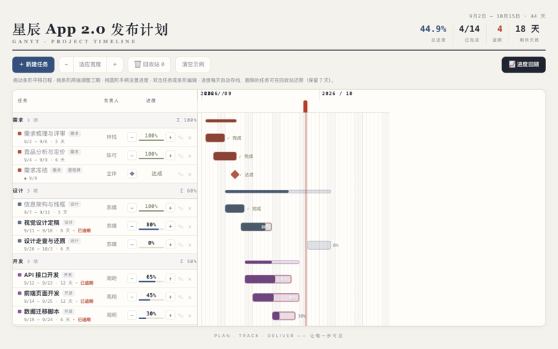Image resolution: width=558 pixels, height=349 pixels.
Task: Click the 65% progress bar of API 接口开发
Action: [x=151, y=281]
